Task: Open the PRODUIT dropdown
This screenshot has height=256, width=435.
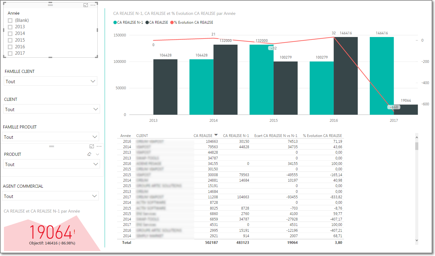Action: (x=51, y=164)
